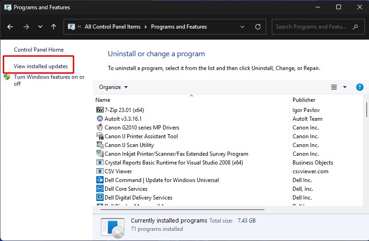This screenshot has height=241, width=369.
Task: Select Canon IJ Printer Assistant Tool
Action: coord(141,136)
